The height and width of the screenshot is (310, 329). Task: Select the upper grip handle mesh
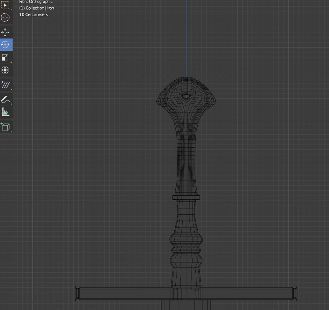tap(186, 159)
